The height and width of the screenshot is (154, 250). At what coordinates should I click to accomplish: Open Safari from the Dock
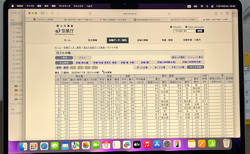tap(44, 145)
